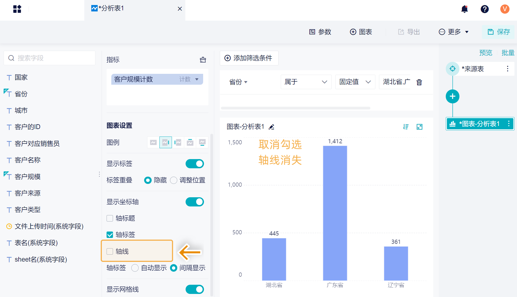This screenshot has width=517, height=297.
Task: Toggle the 显示标签 switch
Action: 195,164
